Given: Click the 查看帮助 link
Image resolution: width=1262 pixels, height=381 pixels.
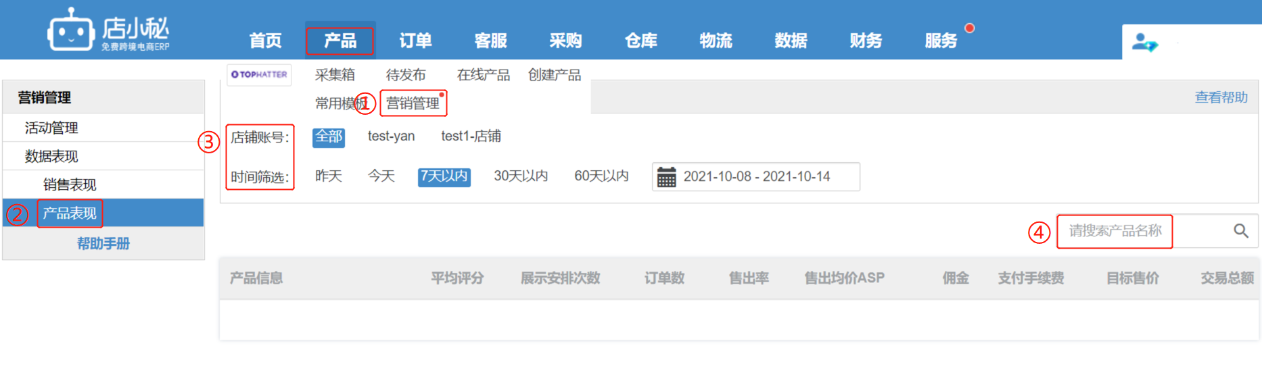Looking at the screenshot, I should click(1221, 97).
